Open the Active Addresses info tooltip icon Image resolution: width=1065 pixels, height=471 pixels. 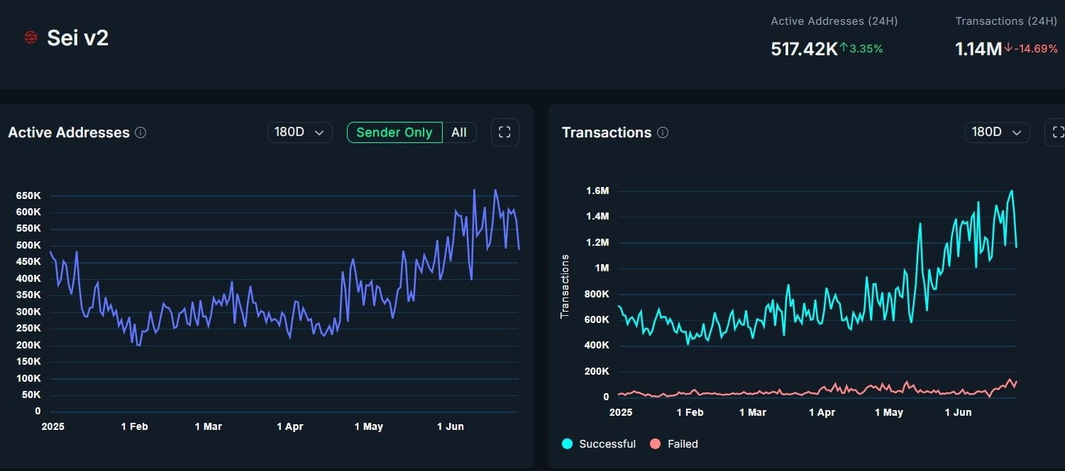[x=140, y=132]
